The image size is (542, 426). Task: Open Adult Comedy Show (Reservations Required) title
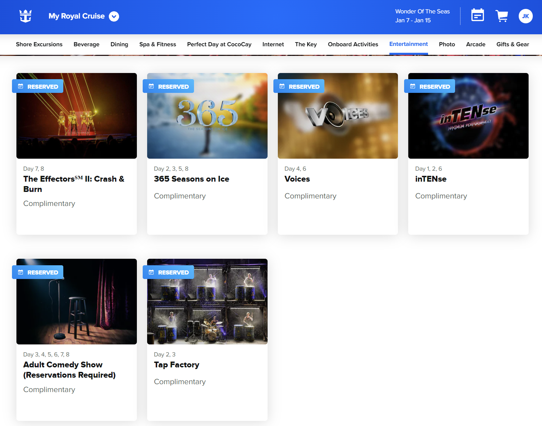(69, 370)
